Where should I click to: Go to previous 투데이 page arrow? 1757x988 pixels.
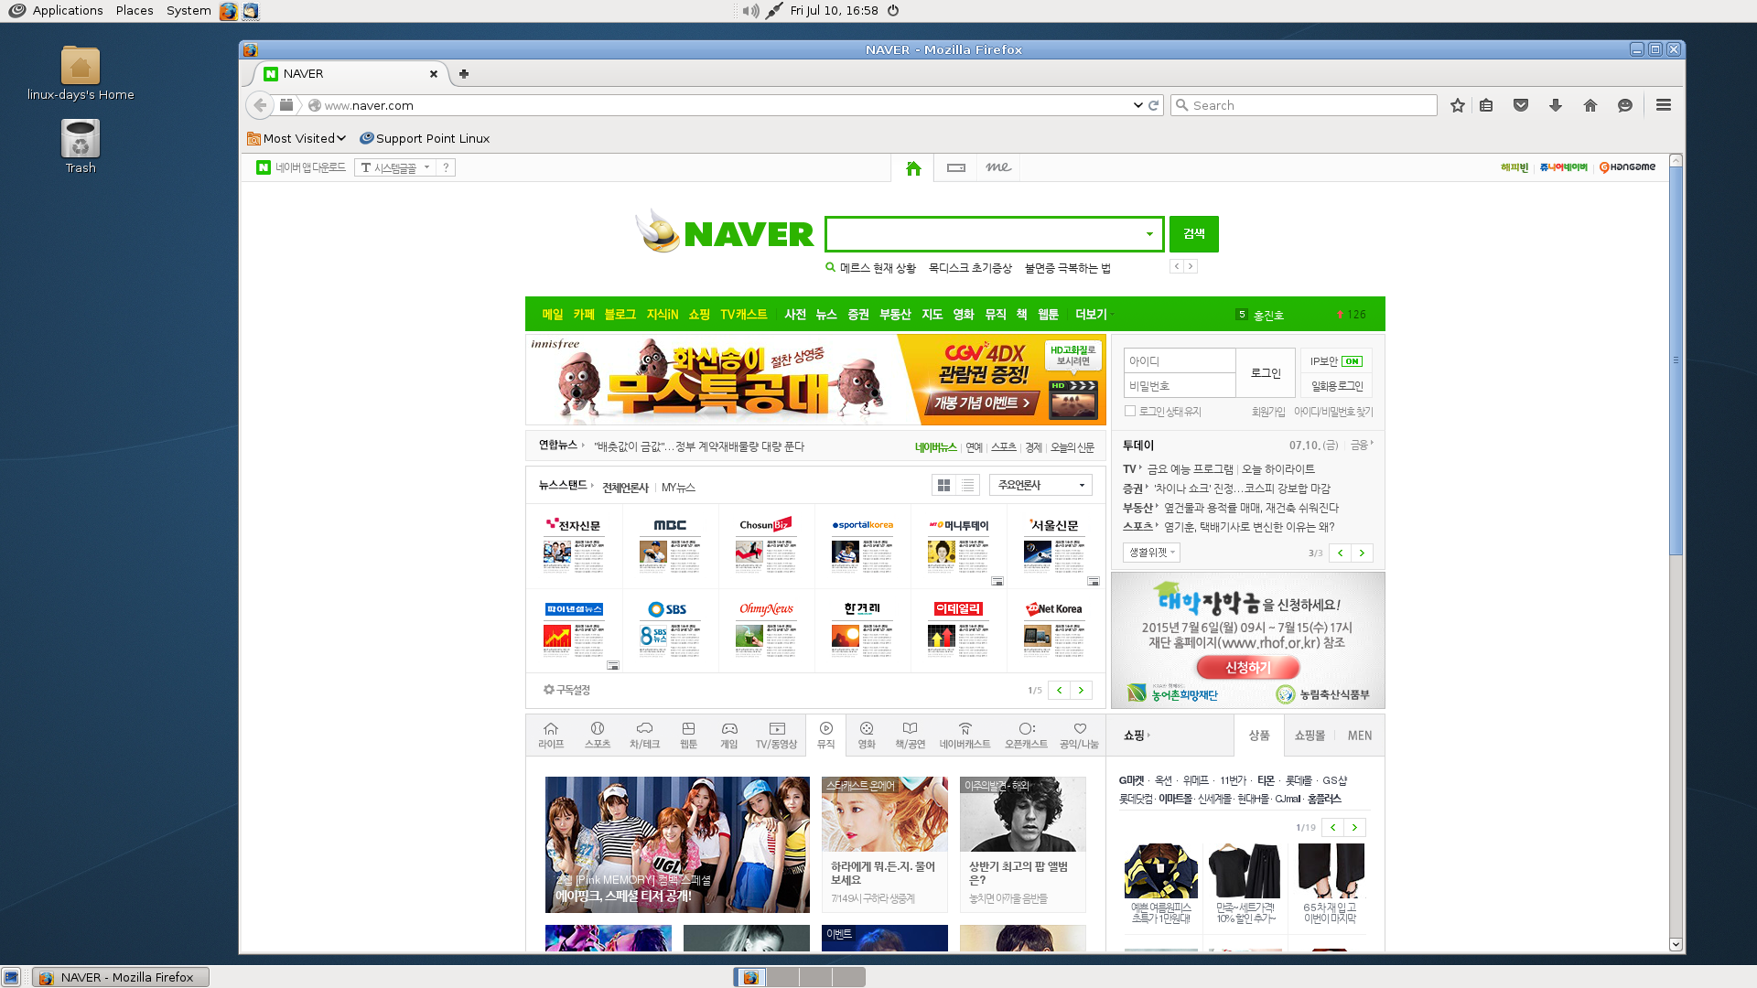point(1340,553)
